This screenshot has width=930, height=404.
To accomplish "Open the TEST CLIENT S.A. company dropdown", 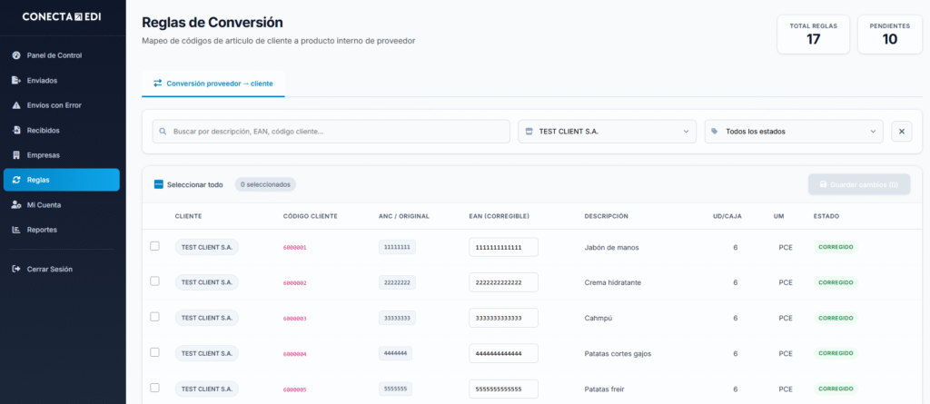I will [607, 132].
